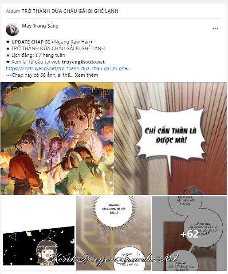228x274 pixels.
Task: Open the Mây Trong Sáng profile name link
Action: point(40,26)
